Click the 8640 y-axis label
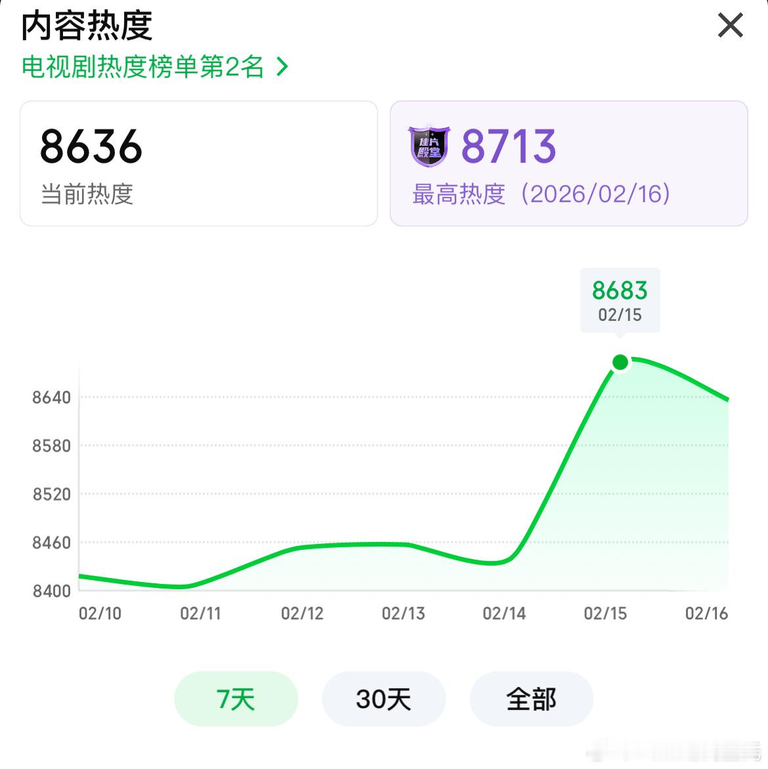The image size is (768, 769). [51, 397]
